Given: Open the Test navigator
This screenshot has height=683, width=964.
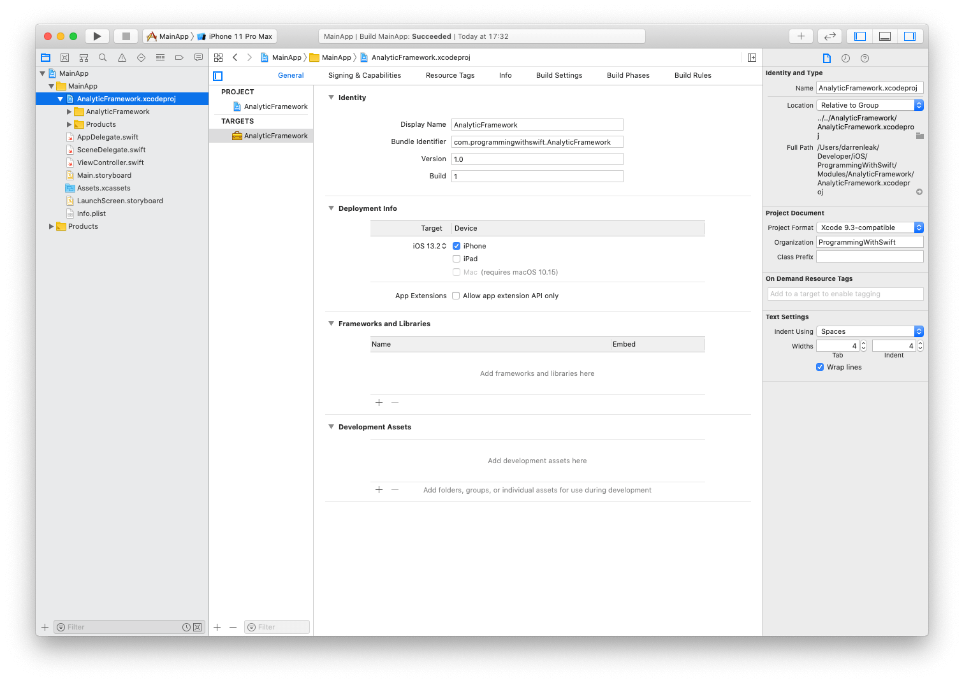Looking at the screenshot, I should (x=141, y=57).
